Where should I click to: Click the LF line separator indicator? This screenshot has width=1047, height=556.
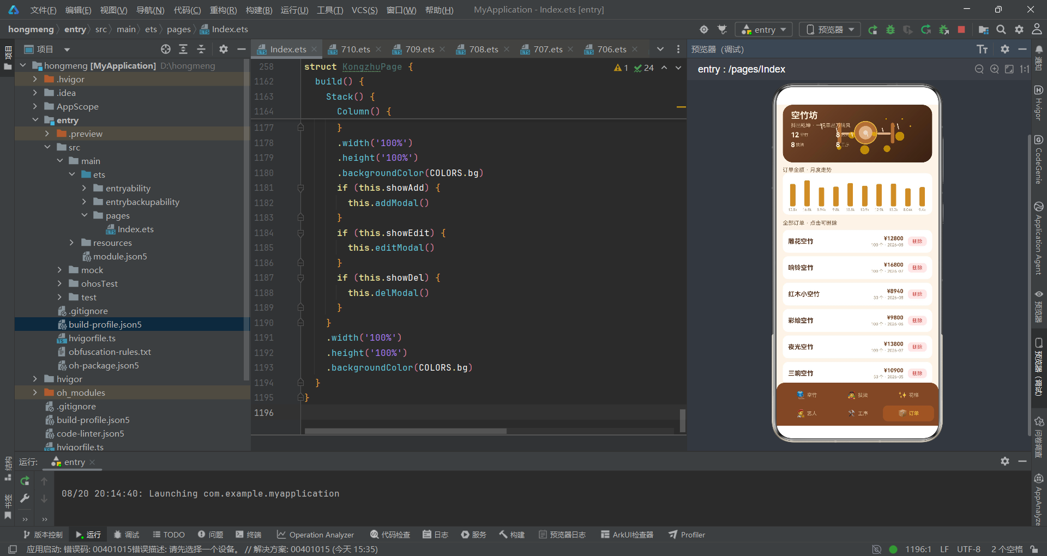pos(944,549)
